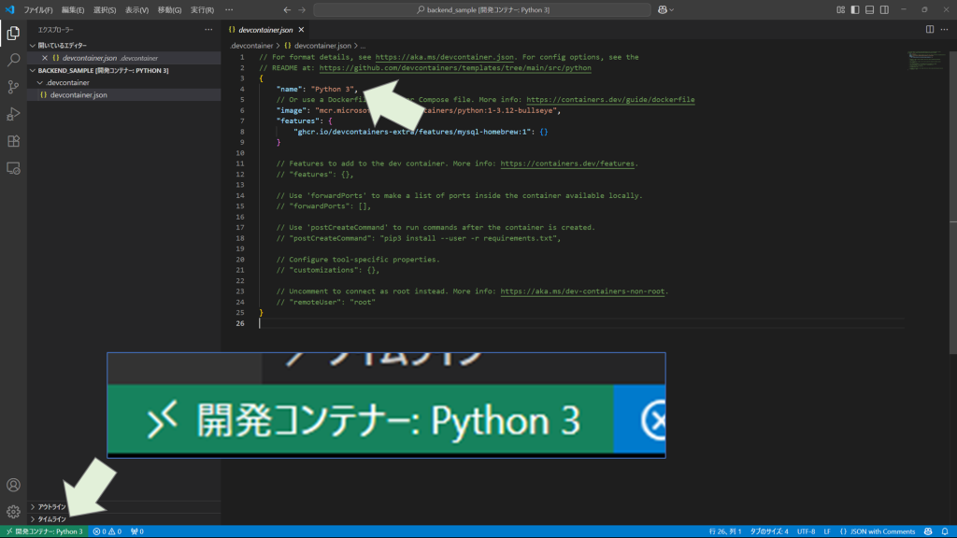Open the Search view icon
The width and height of the screenshot is (957, 538).
(x=13, y=60)
